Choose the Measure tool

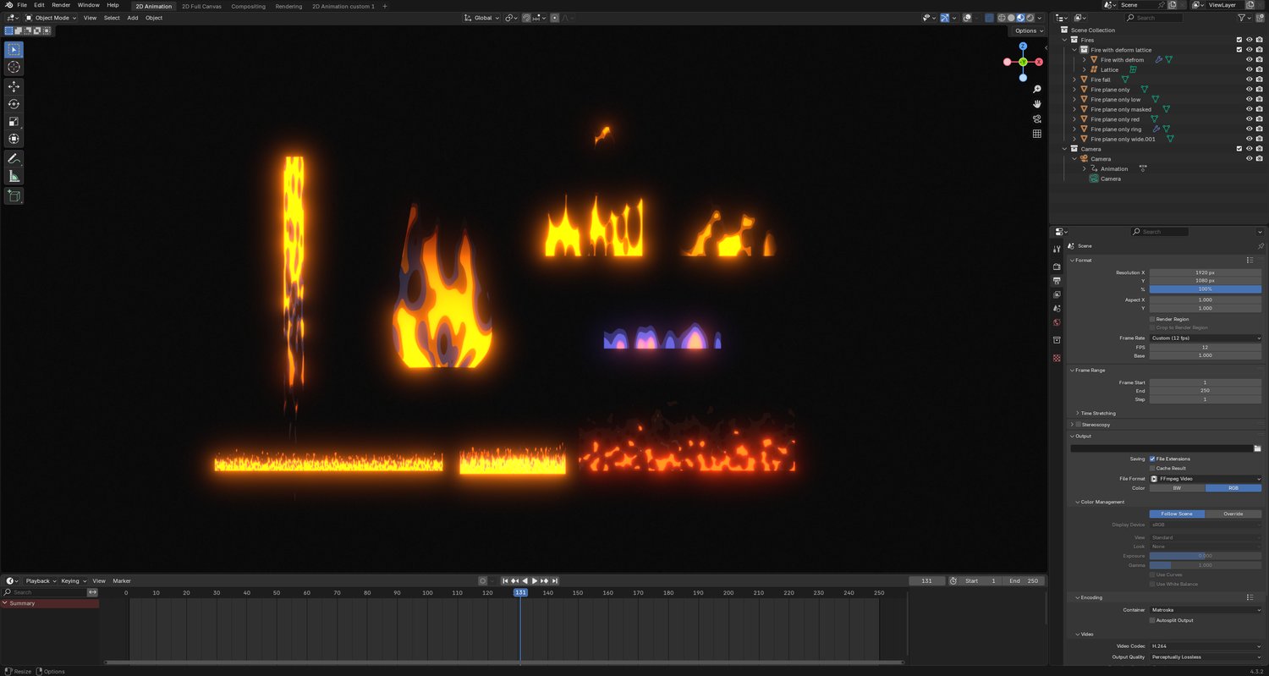coord(14,177)
